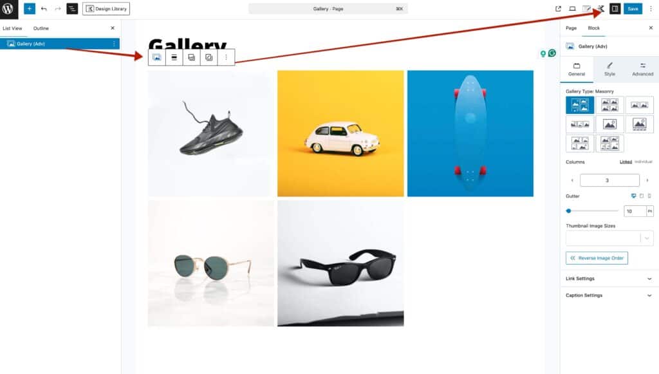
Task: Click the block options three-dot icon
Action: pyautogui.click(x=225, y=57)
